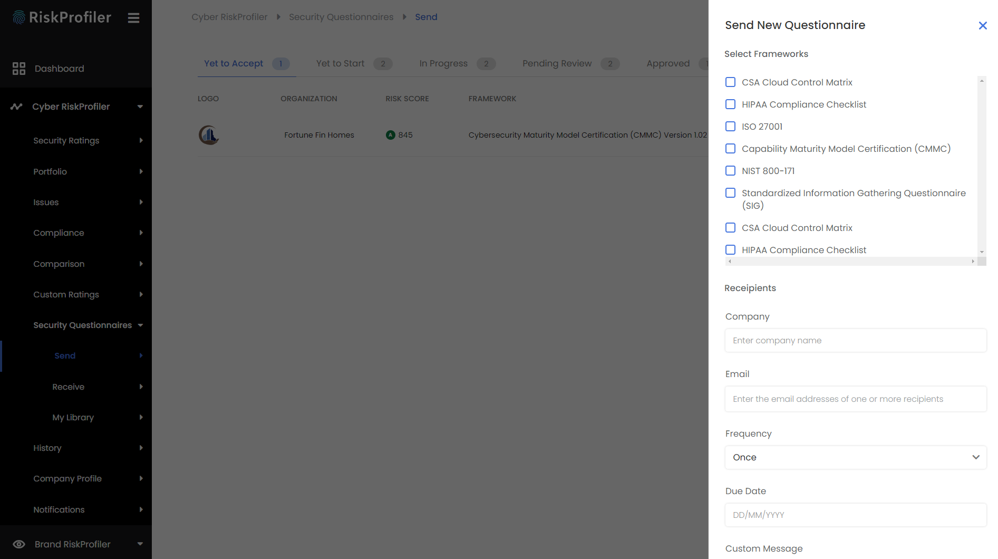Click the Cyber RiskProfiler breadcrumb link

[229, 17]
